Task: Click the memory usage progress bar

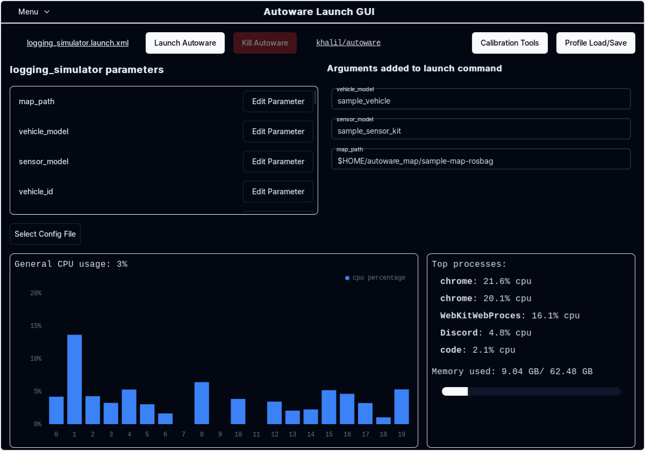Action: tap(531, 391)
